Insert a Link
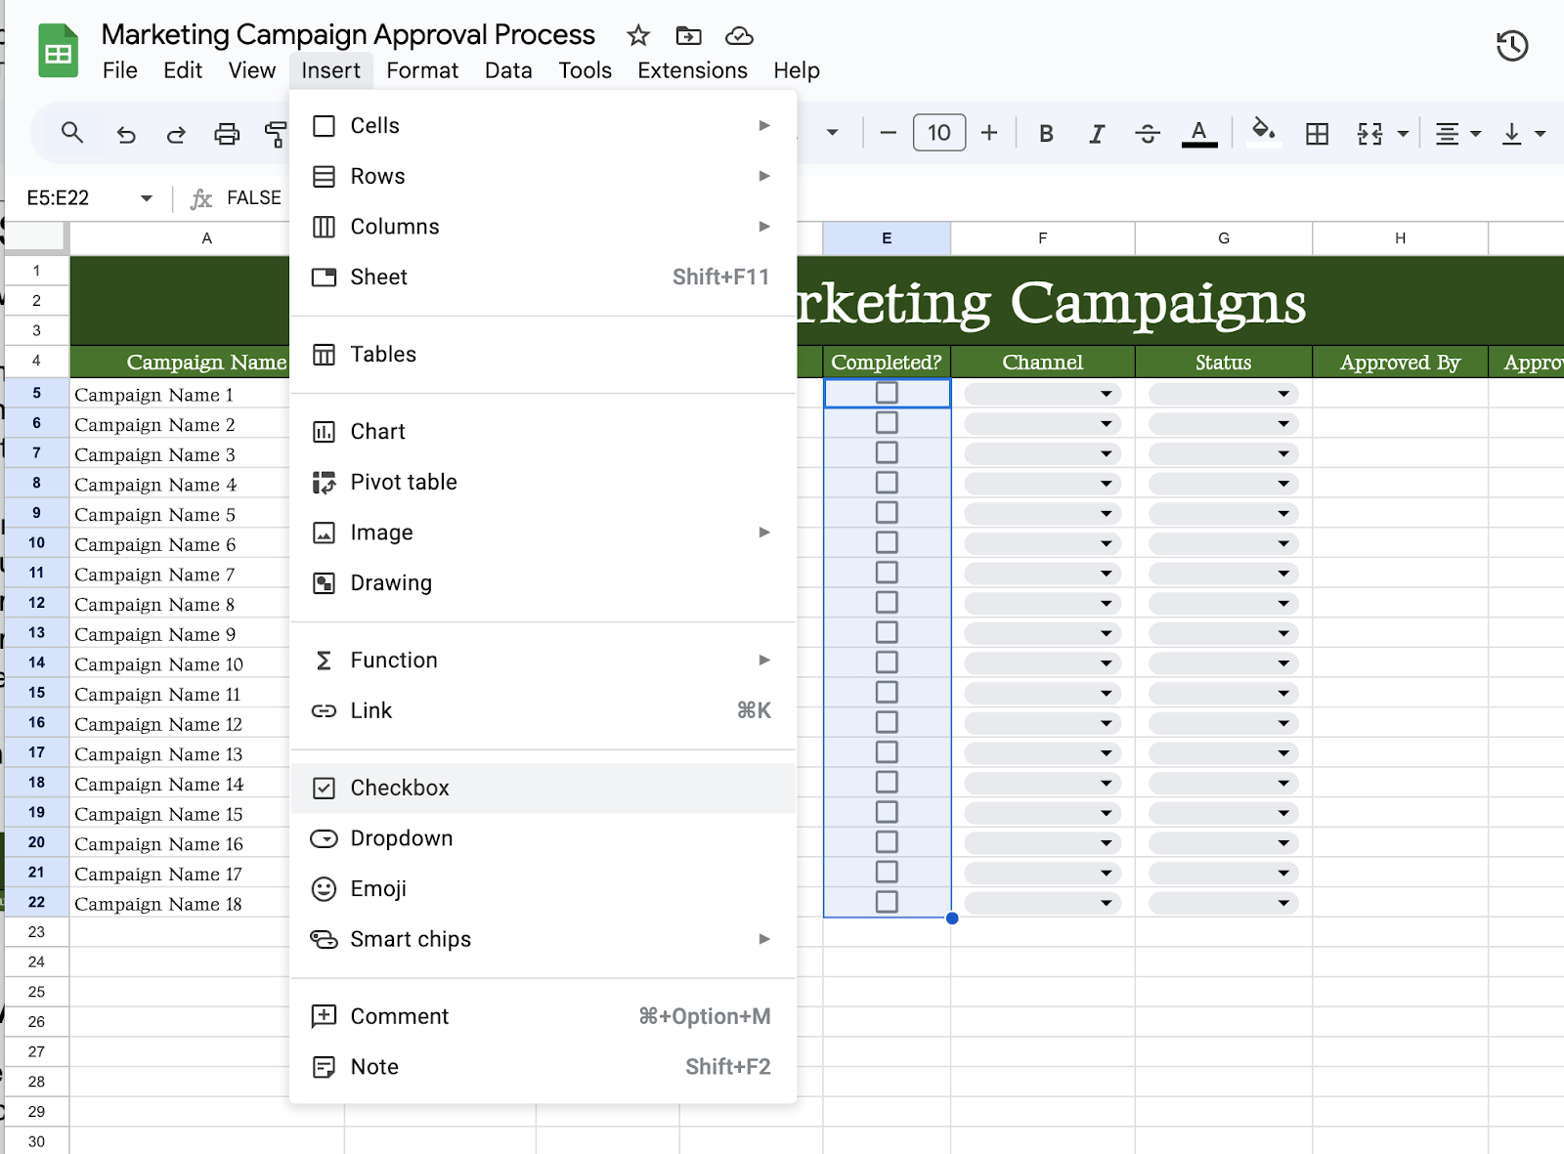Image resolution: width=1564 pixels, height=1154 pixels. tap(543, 711)
